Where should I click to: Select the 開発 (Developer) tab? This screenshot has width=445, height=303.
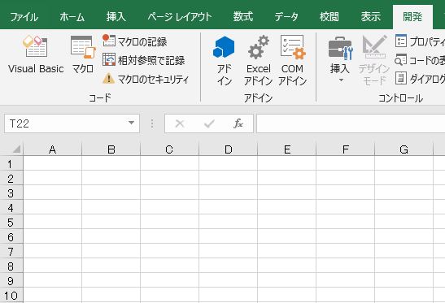[x=412, y=17]
